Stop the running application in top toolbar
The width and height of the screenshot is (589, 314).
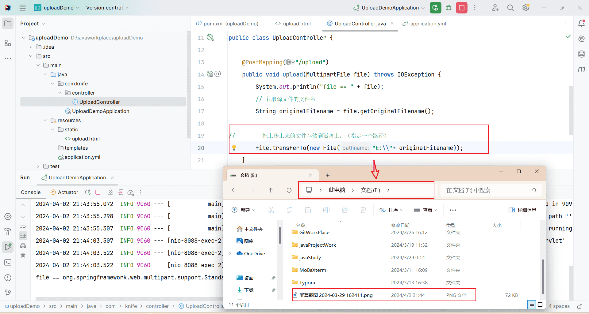click(461, 8)
